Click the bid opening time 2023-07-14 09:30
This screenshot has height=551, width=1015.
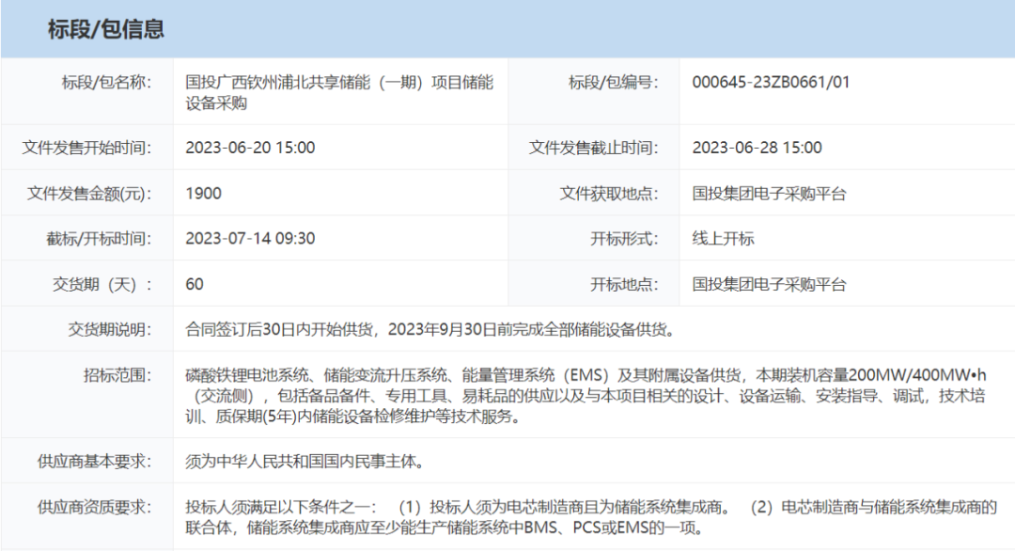tap(250, 239)
